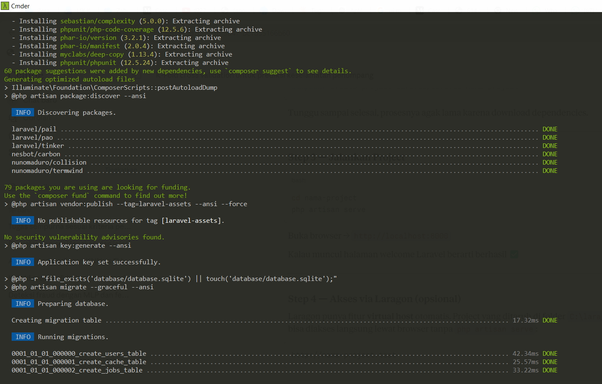Click 'Running migrations.' message
This screenshot has width=602, height=384.
point(73,337)
